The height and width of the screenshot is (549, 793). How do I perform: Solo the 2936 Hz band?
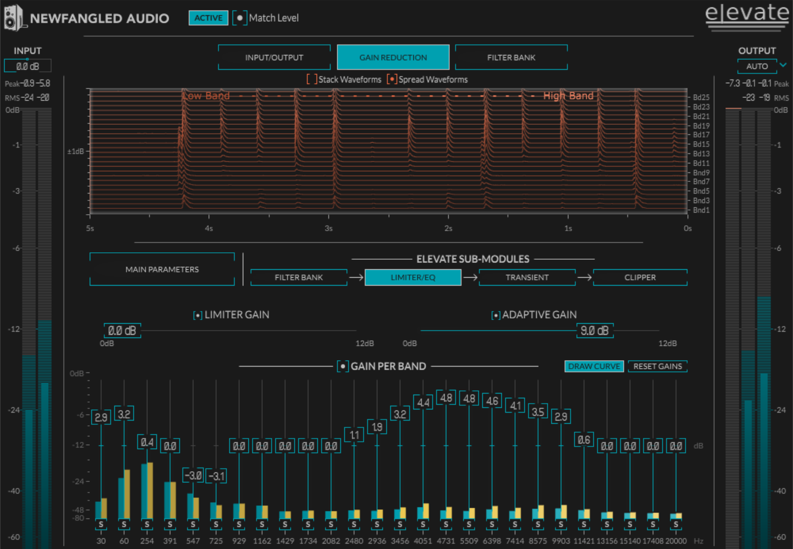[x=377, y=525]
